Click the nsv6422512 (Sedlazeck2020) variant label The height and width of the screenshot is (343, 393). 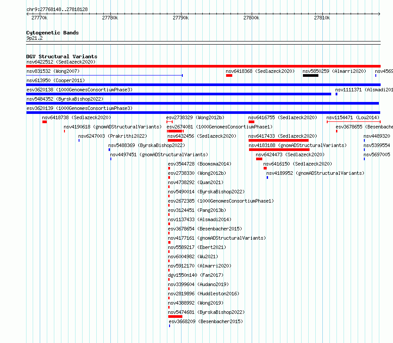click(61, 62)
